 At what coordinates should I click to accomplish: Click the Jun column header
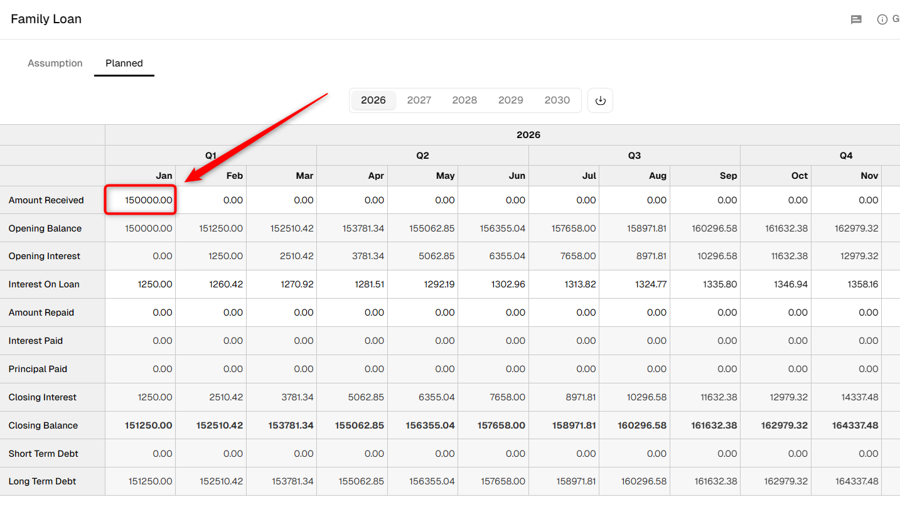point(493,176)
